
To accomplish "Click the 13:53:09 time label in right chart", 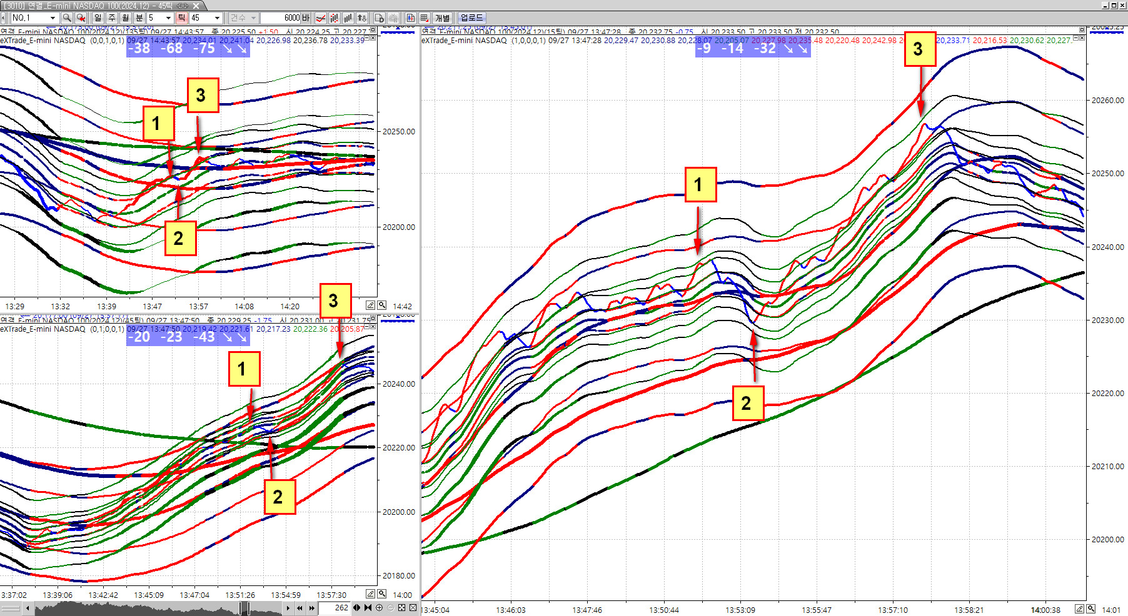I will click(x=740, y=610).
